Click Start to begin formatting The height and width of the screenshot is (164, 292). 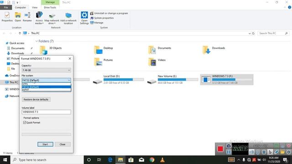click(x=45, y=144)
